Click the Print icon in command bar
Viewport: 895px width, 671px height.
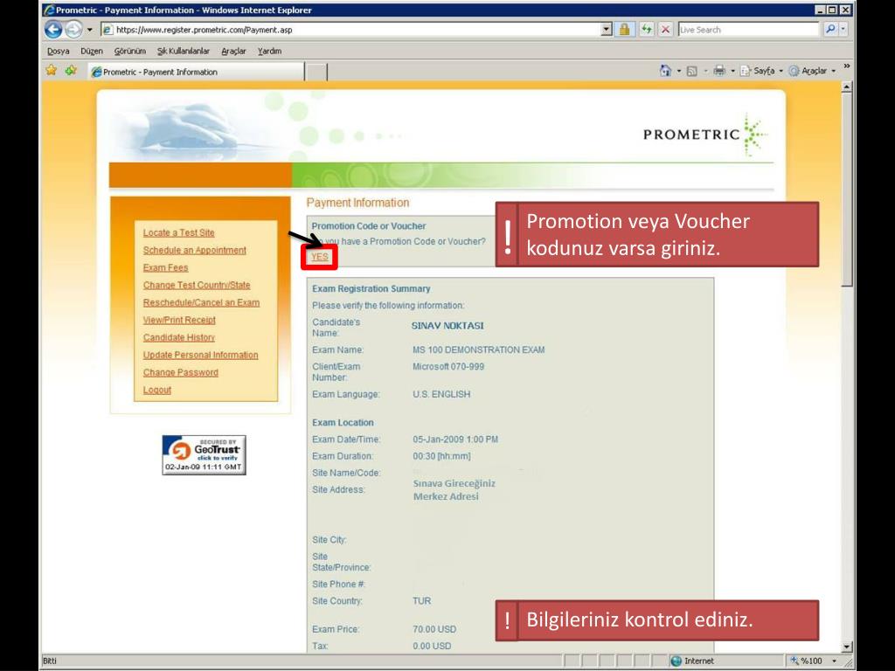tap(720, 71)
